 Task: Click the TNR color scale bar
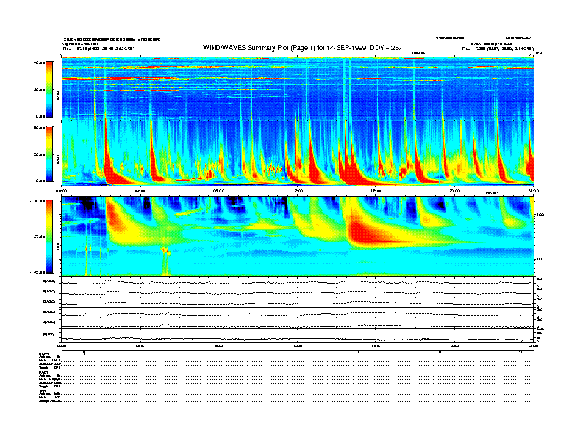click(x=49, y=237)
